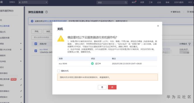The width and height of the screenshot is (194, 103).
Task: Click the magnifier icon in top search
Action: pos(126,2)
